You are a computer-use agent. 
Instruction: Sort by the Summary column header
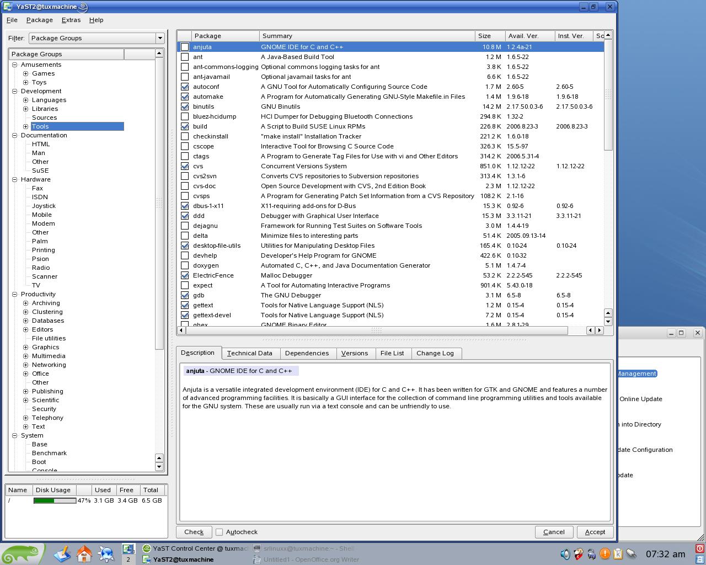tap(367, 36)
